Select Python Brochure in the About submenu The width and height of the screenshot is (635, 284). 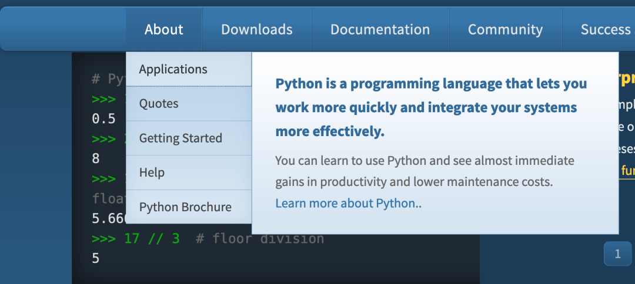[189, 207]
